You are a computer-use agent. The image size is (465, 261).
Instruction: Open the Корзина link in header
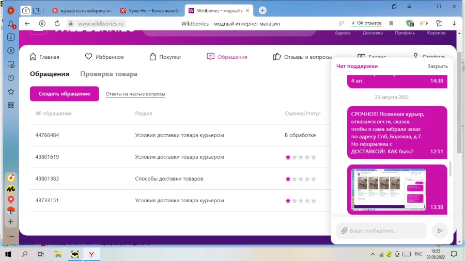pos(436,33)
